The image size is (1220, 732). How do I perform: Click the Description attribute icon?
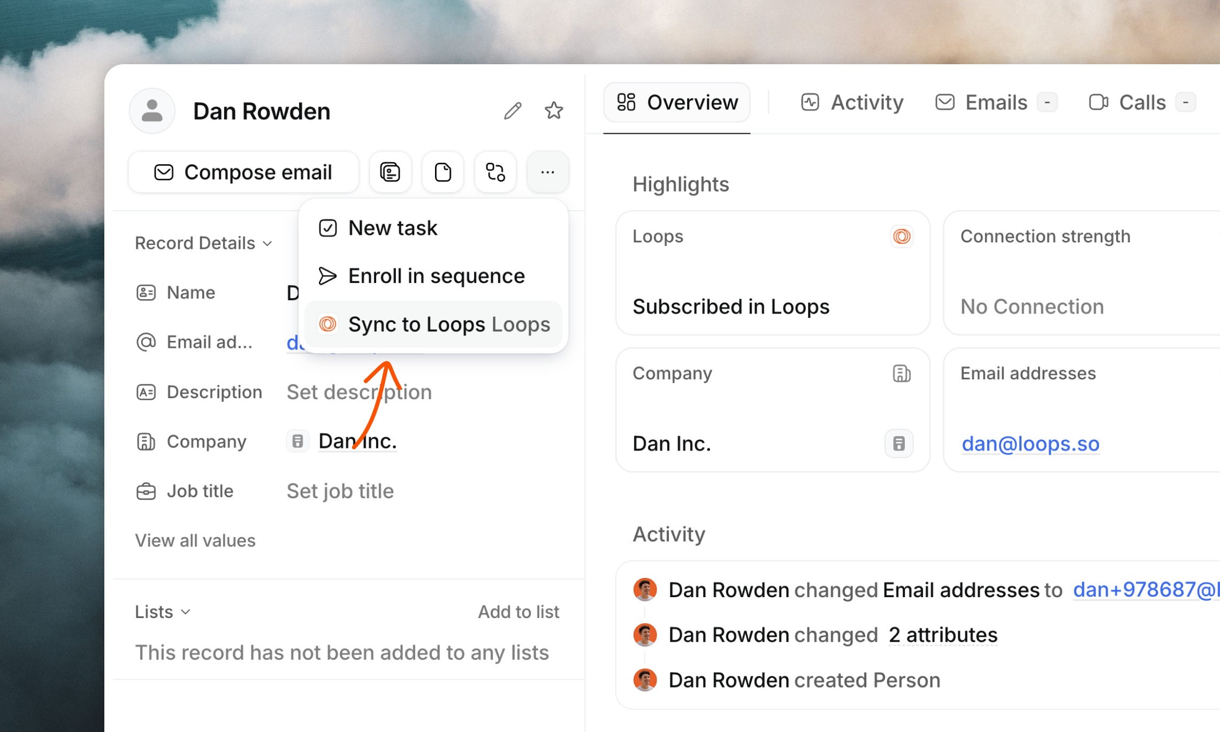click(x=146, y=392)
